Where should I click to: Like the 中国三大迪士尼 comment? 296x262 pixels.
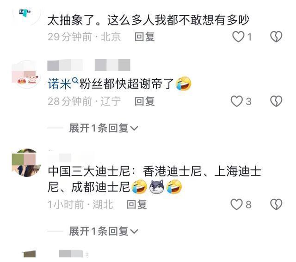pos(236,204)
